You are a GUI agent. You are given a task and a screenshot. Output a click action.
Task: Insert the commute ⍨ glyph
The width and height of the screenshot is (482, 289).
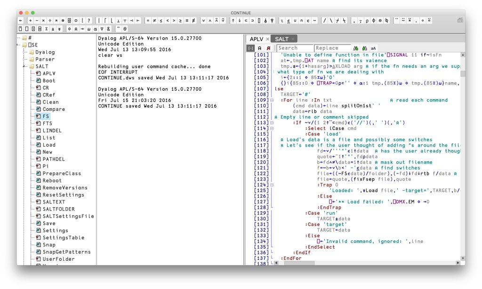403,21
